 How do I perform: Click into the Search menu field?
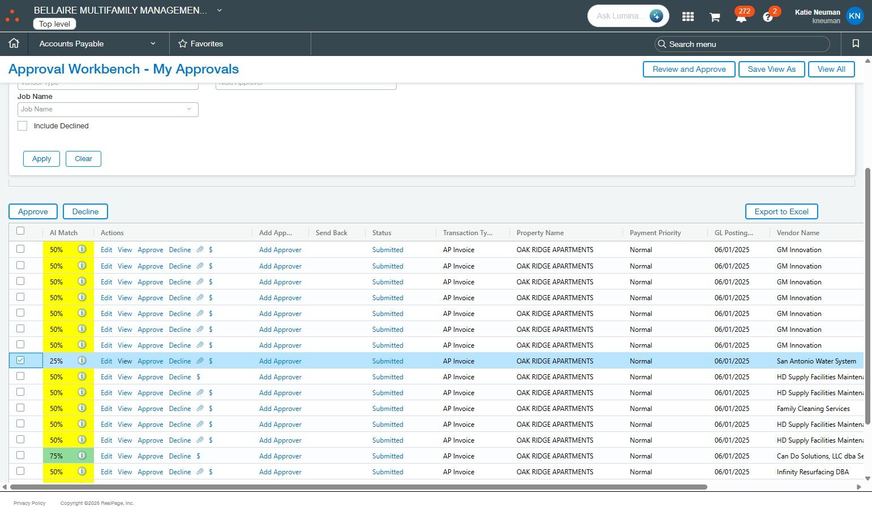[741, 44]
